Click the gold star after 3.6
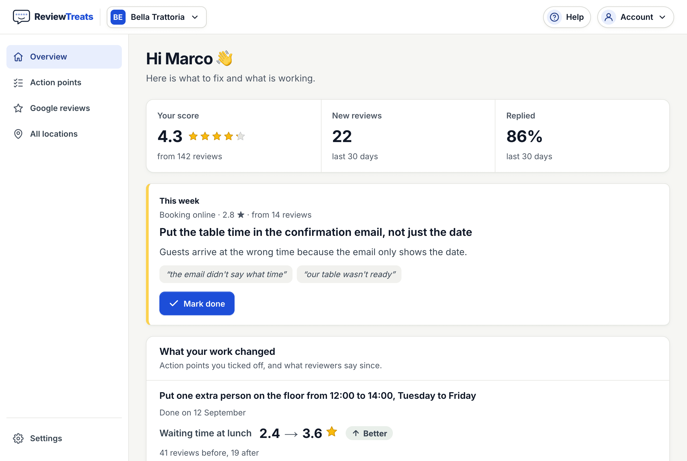Image resolution: width=687 pixels, height=461 pixels. point(332,432)
